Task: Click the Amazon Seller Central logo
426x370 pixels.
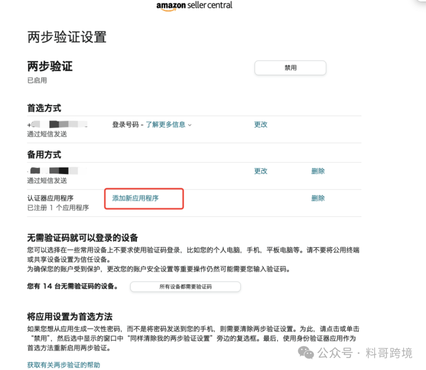Action: pos(194,6)
